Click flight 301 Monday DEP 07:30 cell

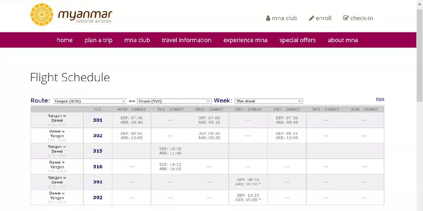pos(131,120)
